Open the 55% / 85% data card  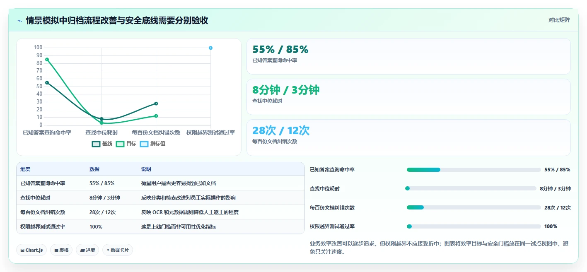[x=408, y=56]
